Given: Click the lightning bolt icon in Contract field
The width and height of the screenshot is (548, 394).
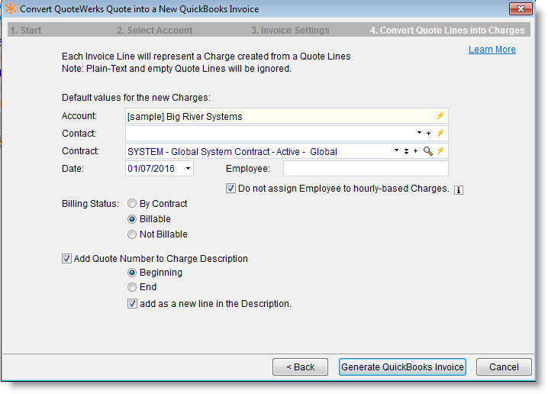Looking at the screenshot, I should click(x=440, y=151).
